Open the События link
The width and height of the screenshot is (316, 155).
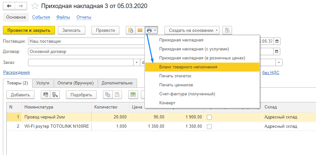(41, 17)
